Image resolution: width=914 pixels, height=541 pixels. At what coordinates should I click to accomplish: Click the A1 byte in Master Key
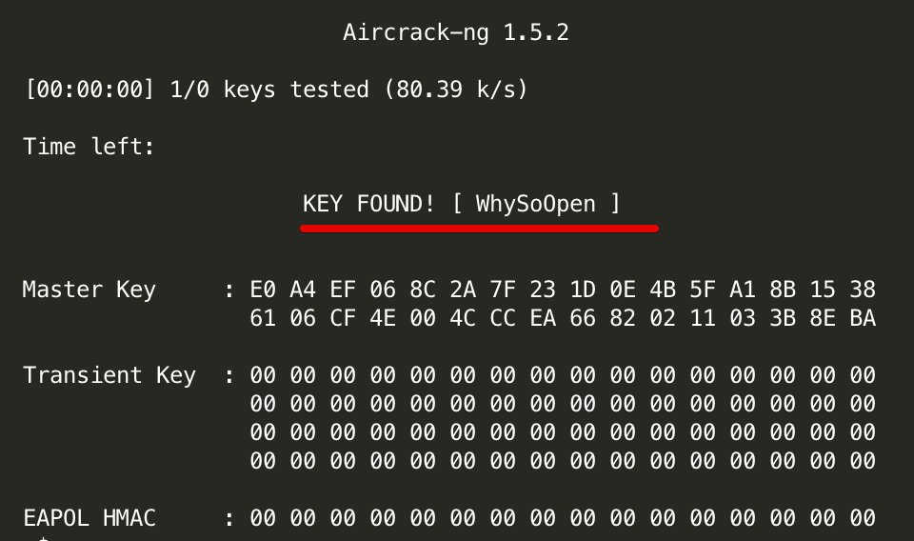pos(743,290)
